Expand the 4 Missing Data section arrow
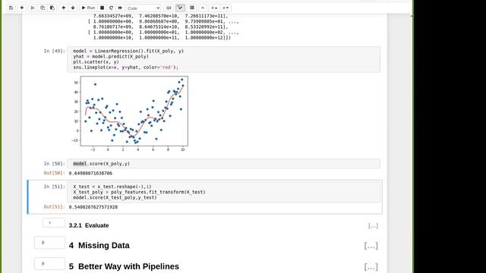Image resolution: width=486 pixels, height=273 pixels. (43, 243)
